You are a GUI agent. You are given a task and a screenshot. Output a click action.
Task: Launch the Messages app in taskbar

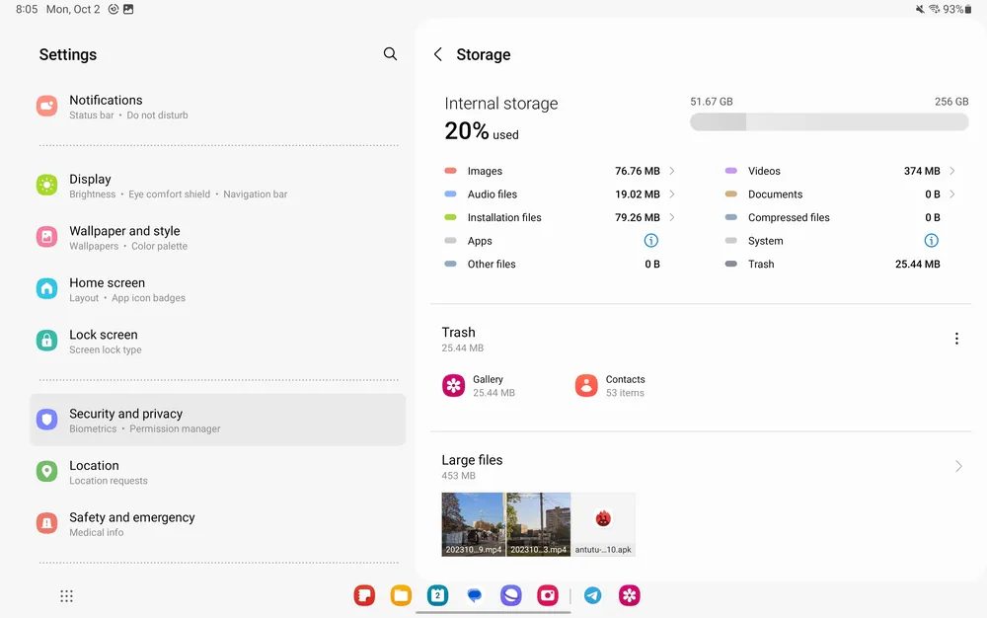[x=475, y=595]
